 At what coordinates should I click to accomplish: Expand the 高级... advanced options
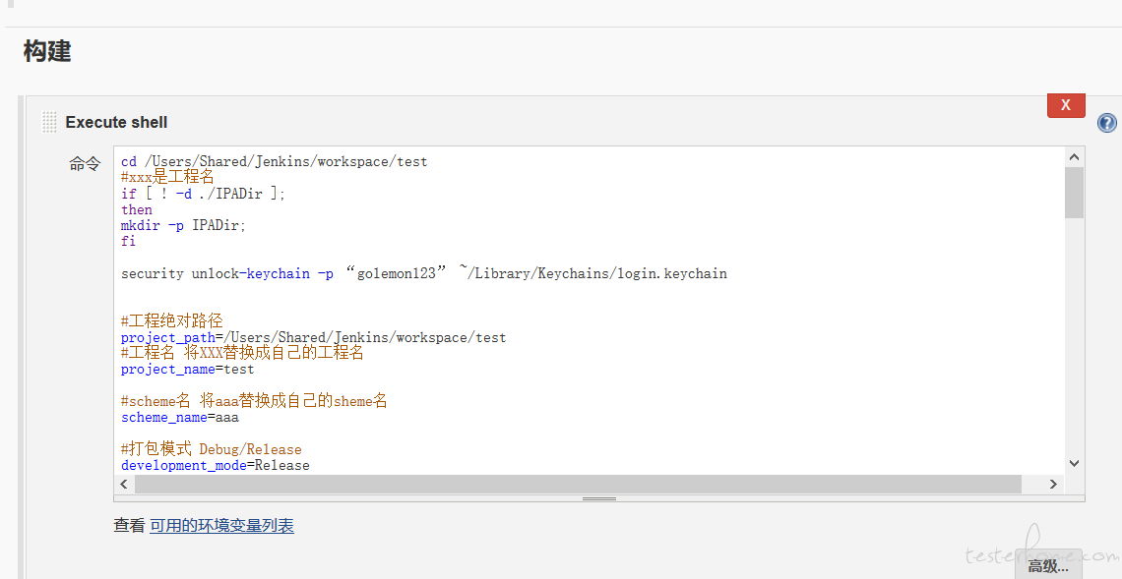pyautogui.click(x=1048, y=565)
